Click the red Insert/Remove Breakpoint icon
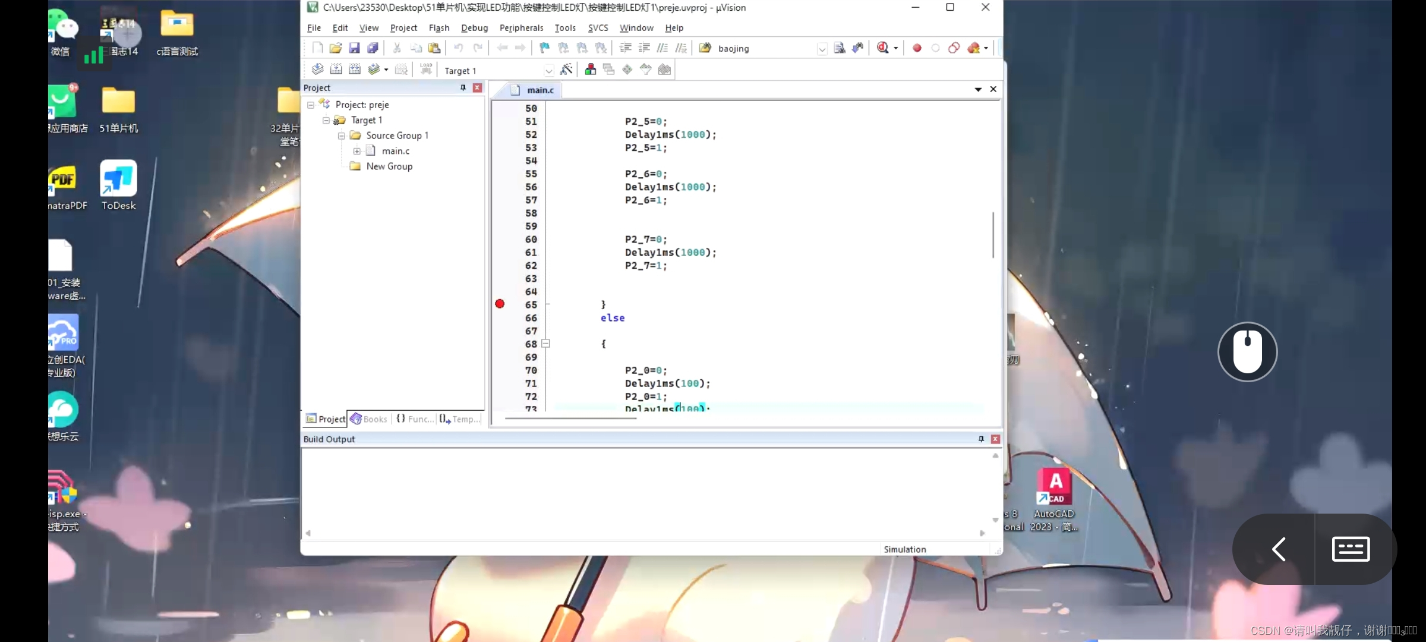 click(x=917, y=48)
